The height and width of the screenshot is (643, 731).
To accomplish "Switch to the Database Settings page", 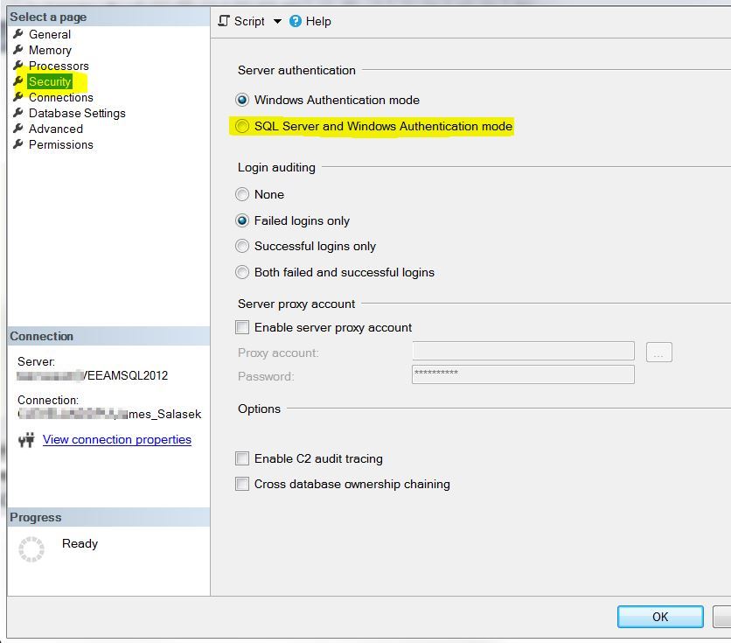I will tap(77, 113).
